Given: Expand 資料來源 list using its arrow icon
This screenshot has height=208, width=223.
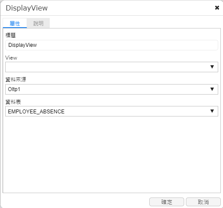Looking at the screenshot, I should click(x=212, y=89).
